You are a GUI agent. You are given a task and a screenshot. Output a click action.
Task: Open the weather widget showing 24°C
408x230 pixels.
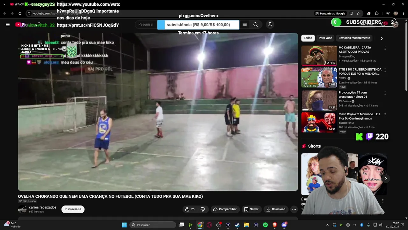(13, 225)
